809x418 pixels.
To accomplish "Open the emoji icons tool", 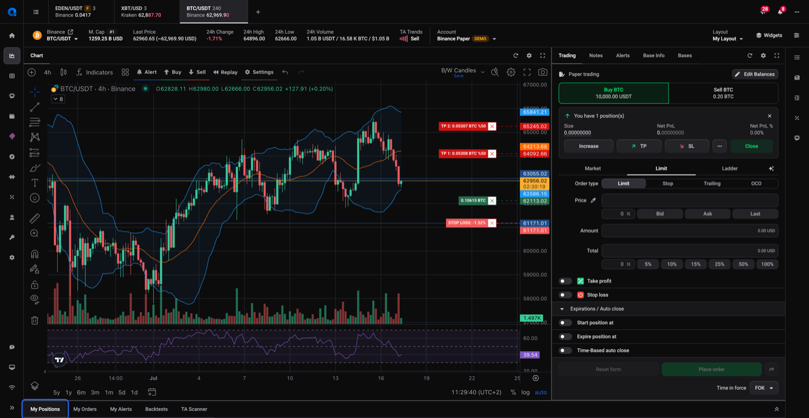I will 35,198.
